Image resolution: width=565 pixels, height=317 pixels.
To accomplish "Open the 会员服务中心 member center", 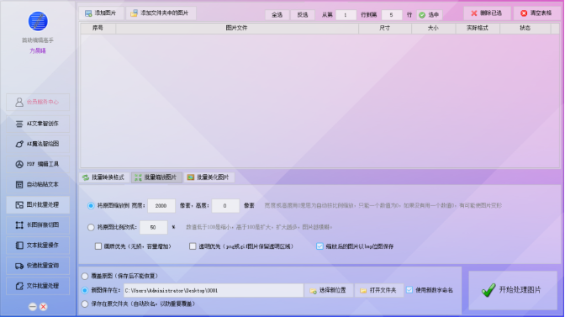I will tap(38, 103).
